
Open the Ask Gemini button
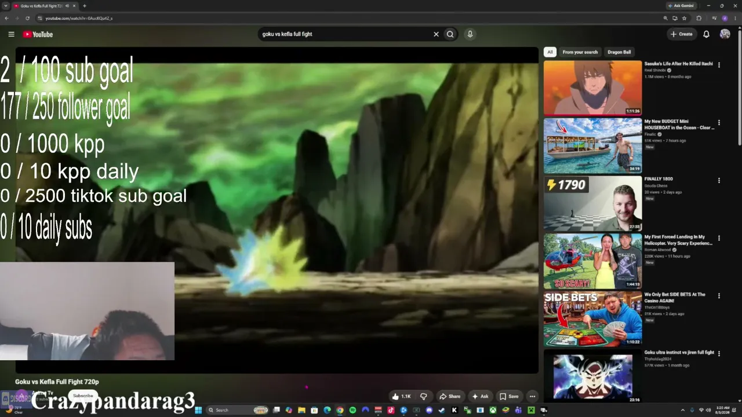click(x=681, y=6)
